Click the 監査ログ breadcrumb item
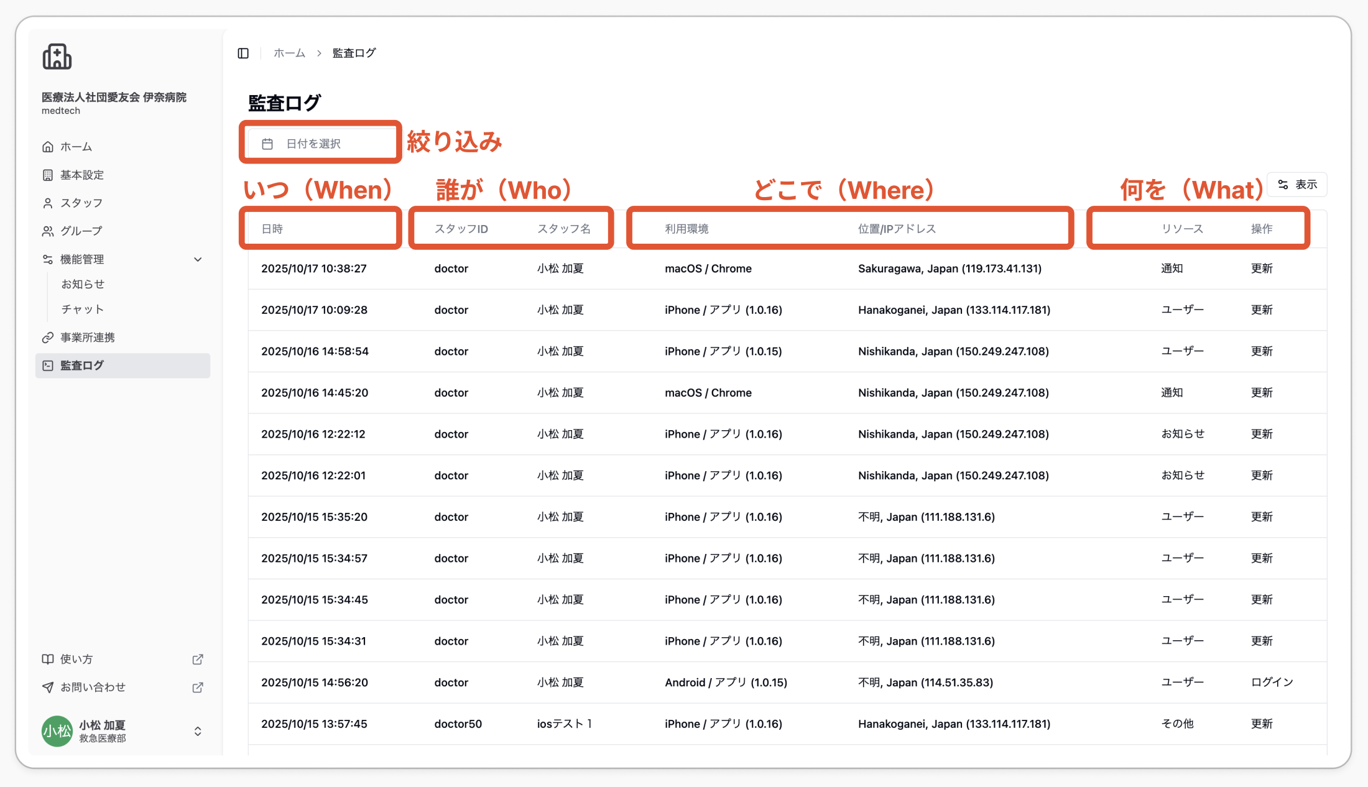Screen dimensions: 1368x787 coord(354,53)
